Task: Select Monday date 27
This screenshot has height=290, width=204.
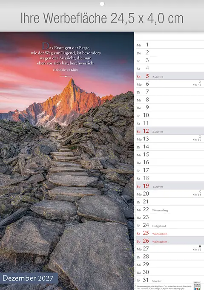Action: click(146, 249)
